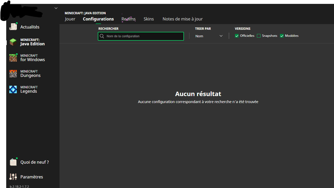
Task: Click the Minecraft: Java Edition header title
Action: coord(85,13)
